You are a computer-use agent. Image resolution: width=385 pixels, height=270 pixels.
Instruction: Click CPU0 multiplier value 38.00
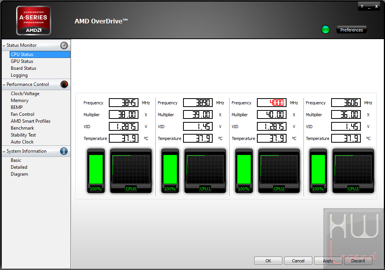124,115
